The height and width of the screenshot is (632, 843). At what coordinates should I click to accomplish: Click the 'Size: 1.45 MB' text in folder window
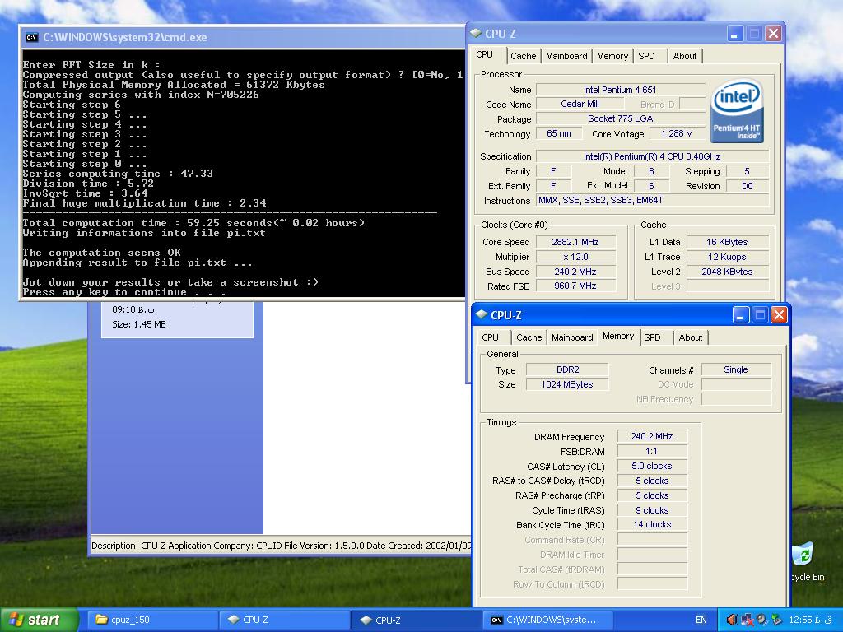pos(138,324)
